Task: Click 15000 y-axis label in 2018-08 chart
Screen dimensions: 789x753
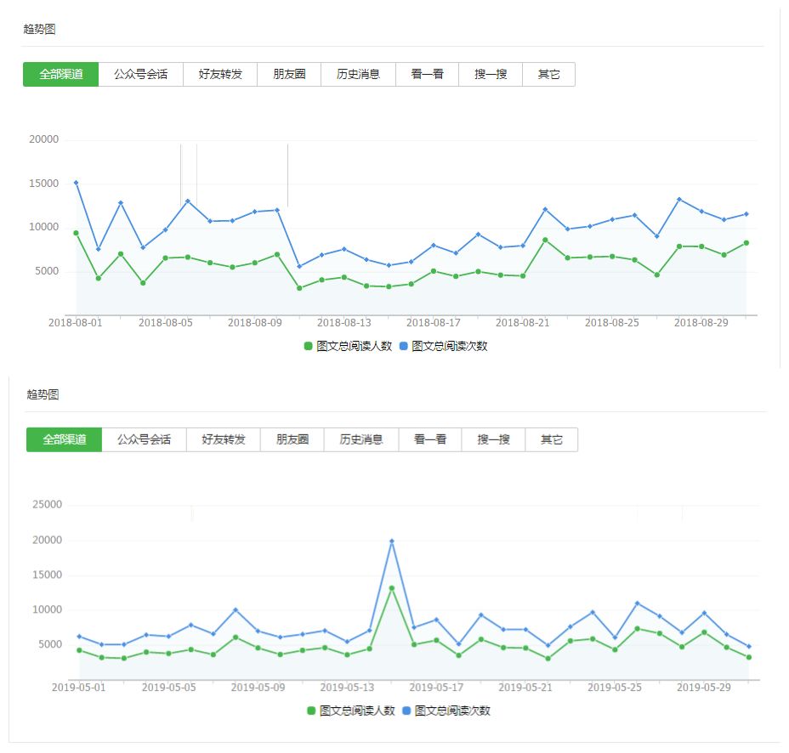Action: pos(43,184)
